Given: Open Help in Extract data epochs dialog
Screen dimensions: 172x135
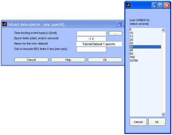Looking at the screenshot, I should tap(68, 60).
